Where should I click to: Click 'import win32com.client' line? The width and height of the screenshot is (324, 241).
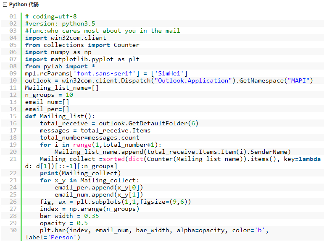(66, 38)
